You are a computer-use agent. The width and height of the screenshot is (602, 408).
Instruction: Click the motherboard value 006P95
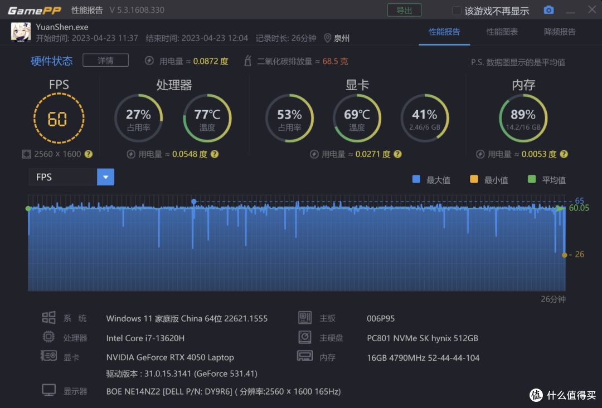[x=381, y=318]
